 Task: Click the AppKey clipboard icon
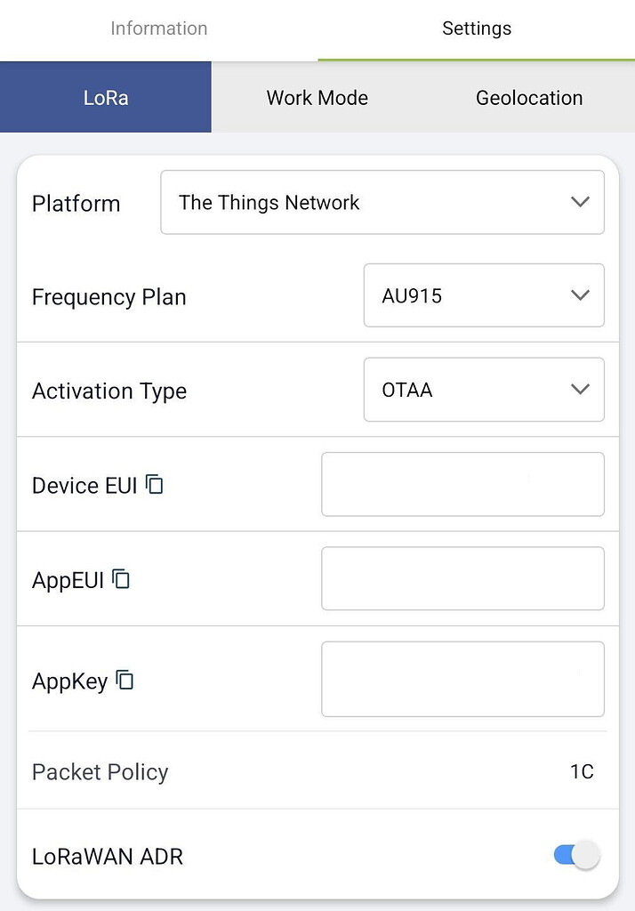[125, 680]
